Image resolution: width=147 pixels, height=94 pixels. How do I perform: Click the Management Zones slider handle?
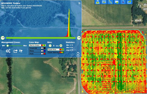7,46
